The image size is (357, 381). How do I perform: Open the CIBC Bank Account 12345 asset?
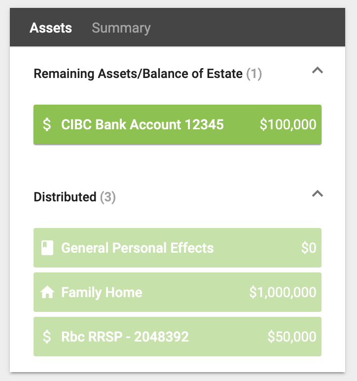point(178,125)
